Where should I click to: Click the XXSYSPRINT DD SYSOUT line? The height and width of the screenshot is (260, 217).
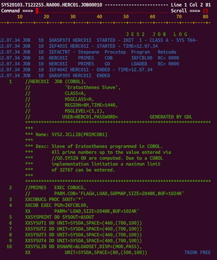[60, 217]
